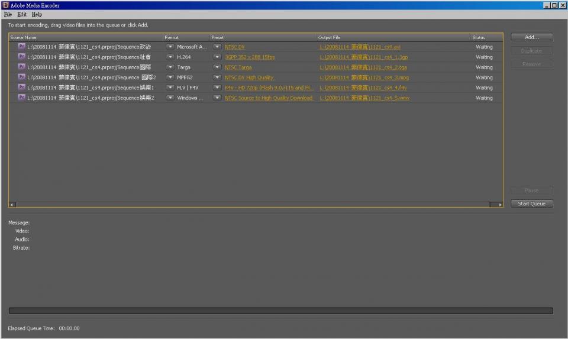Click the Premiere icon of the FLV | F4V row
This screenshot has width=568, height=339.
[21, 87]
